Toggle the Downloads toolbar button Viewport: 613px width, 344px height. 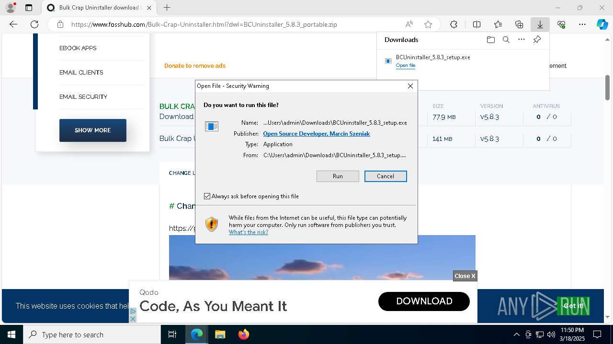pos(540,24)
